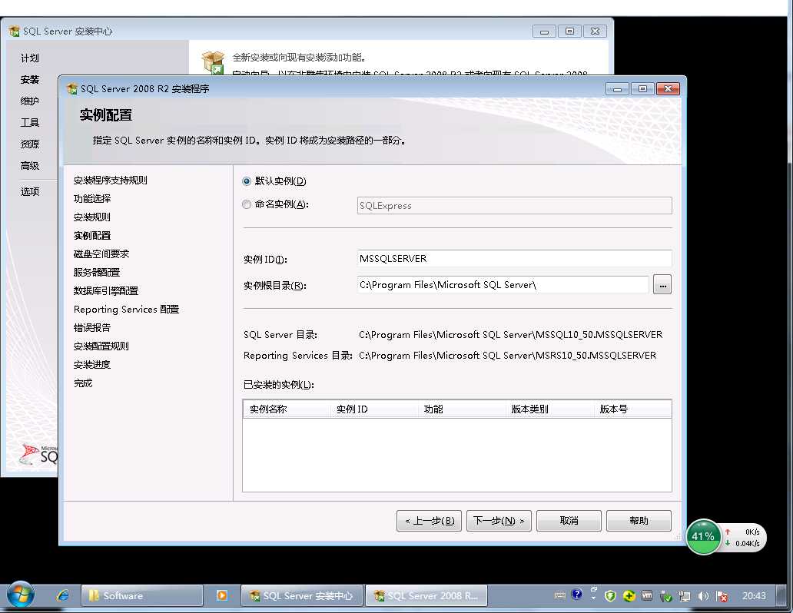The width and height of the screenshot is (793, 613).
Task: Click the 版本号 column header
Action: (x=632, y=409)
